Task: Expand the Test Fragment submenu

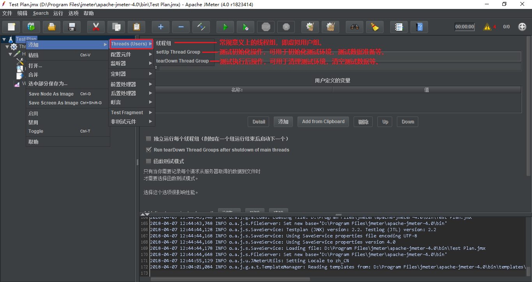Action: point(132,113)
